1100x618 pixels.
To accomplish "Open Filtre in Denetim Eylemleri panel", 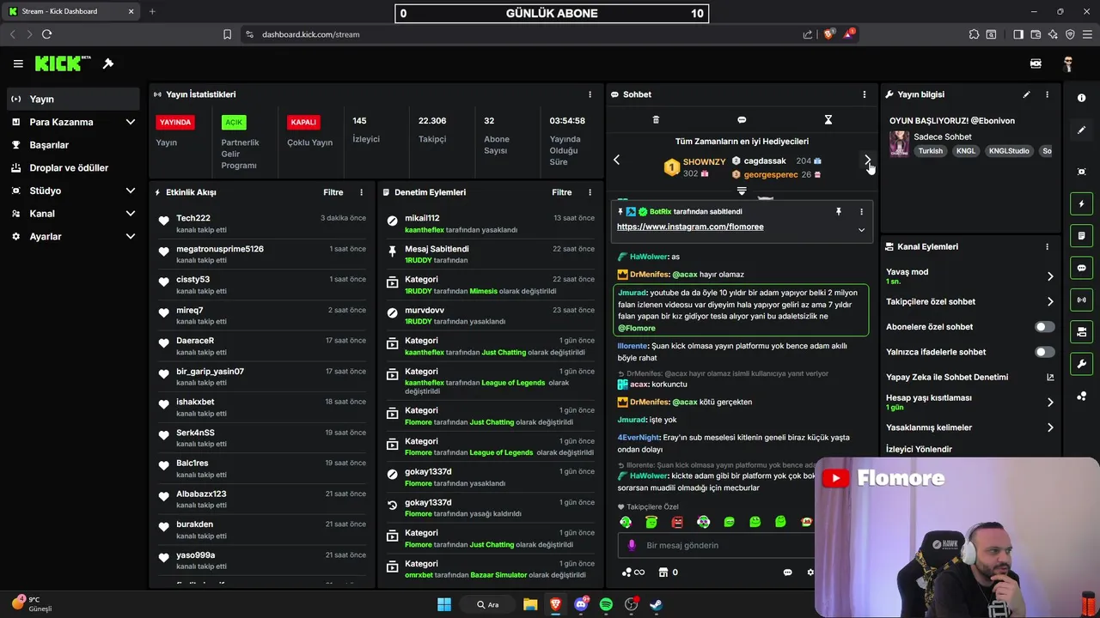I will tap(561, 192).
